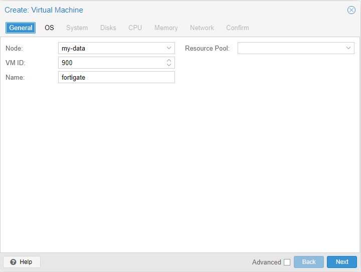Increase VM ID with up arrow

coord(169,61)
